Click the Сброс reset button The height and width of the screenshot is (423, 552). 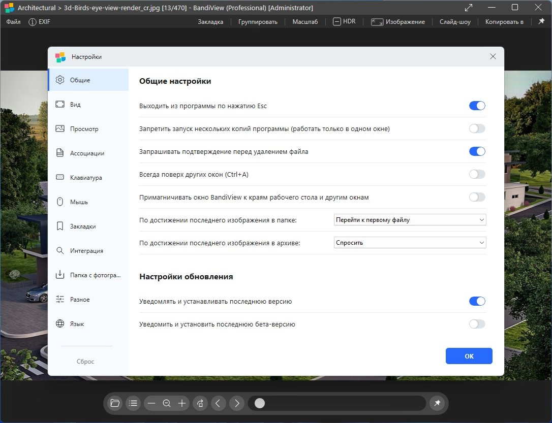[x=85, y=362]
